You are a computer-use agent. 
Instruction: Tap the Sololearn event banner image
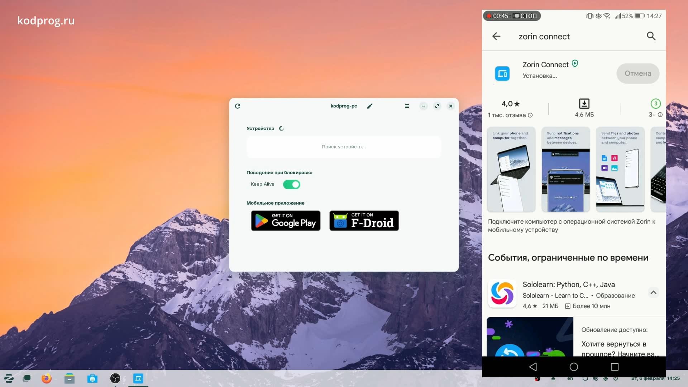[x=530, y=337]
